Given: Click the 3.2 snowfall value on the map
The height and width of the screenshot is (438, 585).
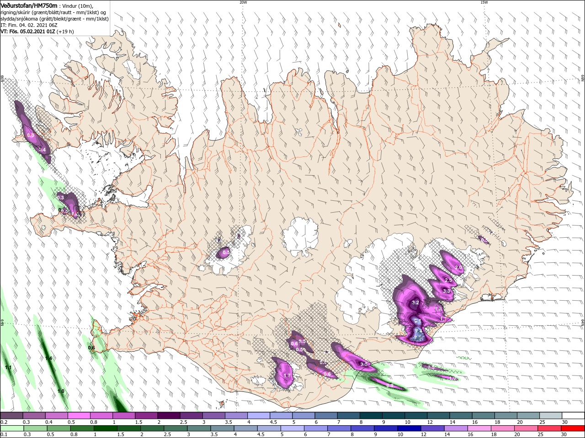Looking at the screenshot, I should [415, 302].
